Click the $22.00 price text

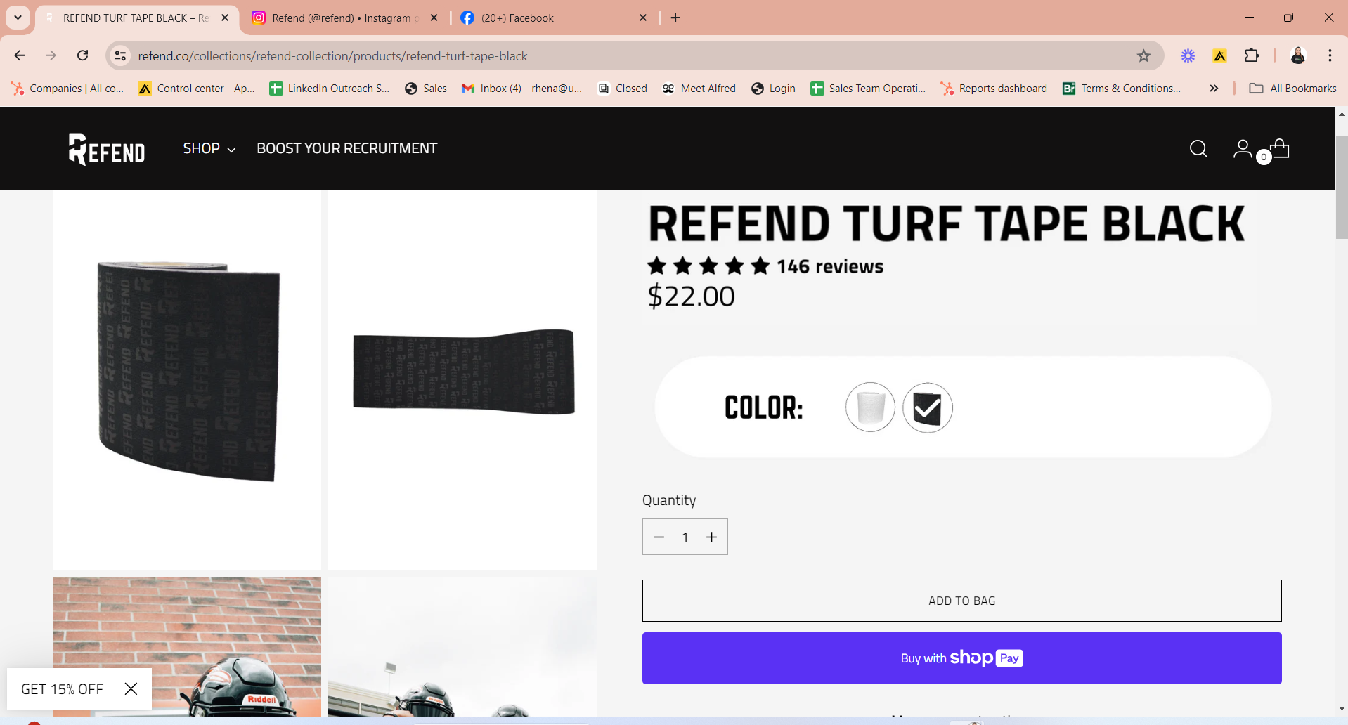click(691, 296)
